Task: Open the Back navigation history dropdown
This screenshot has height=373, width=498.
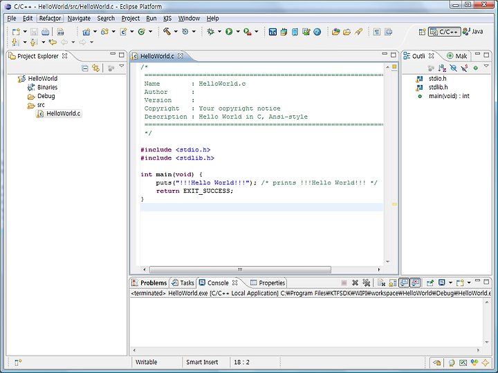Action: 73,42
